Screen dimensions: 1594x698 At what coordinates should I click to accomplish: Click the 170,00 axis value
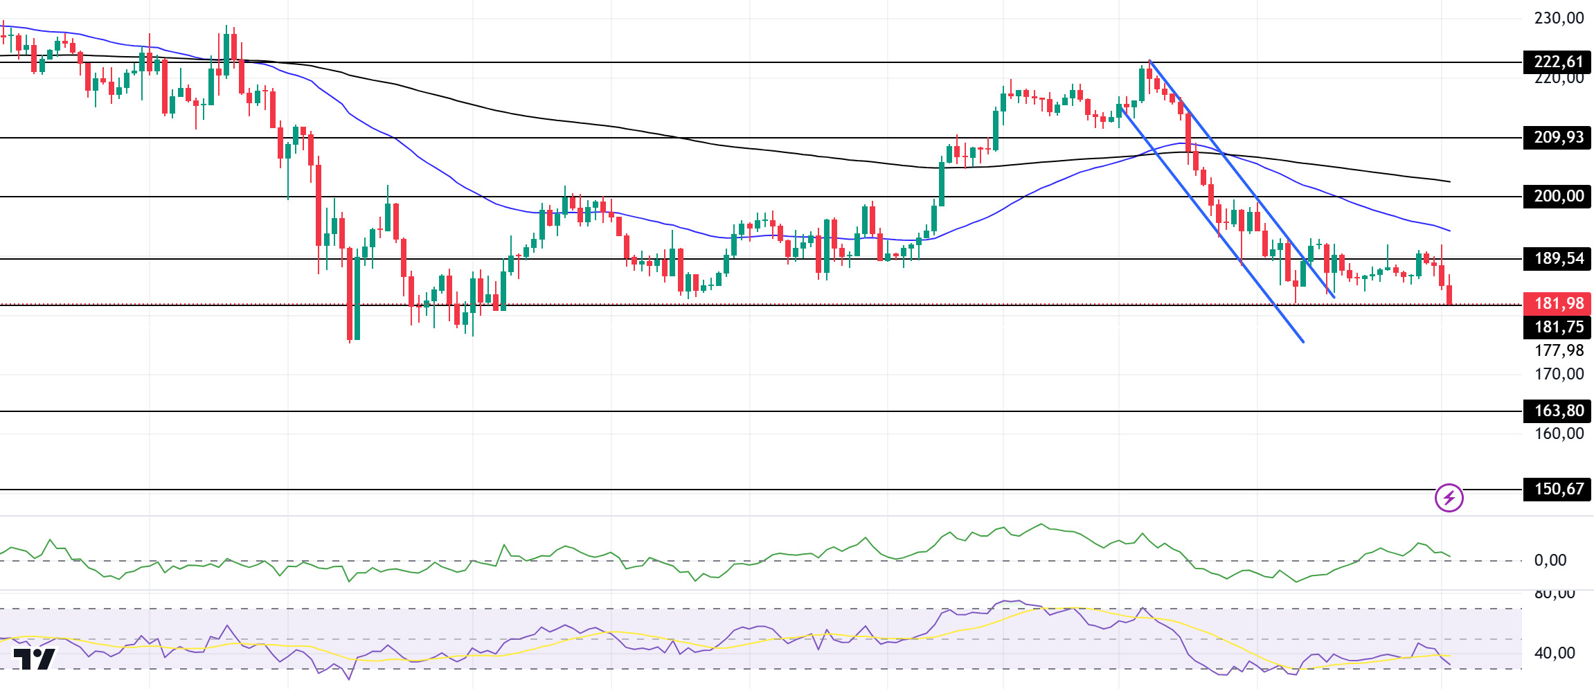1559,374
